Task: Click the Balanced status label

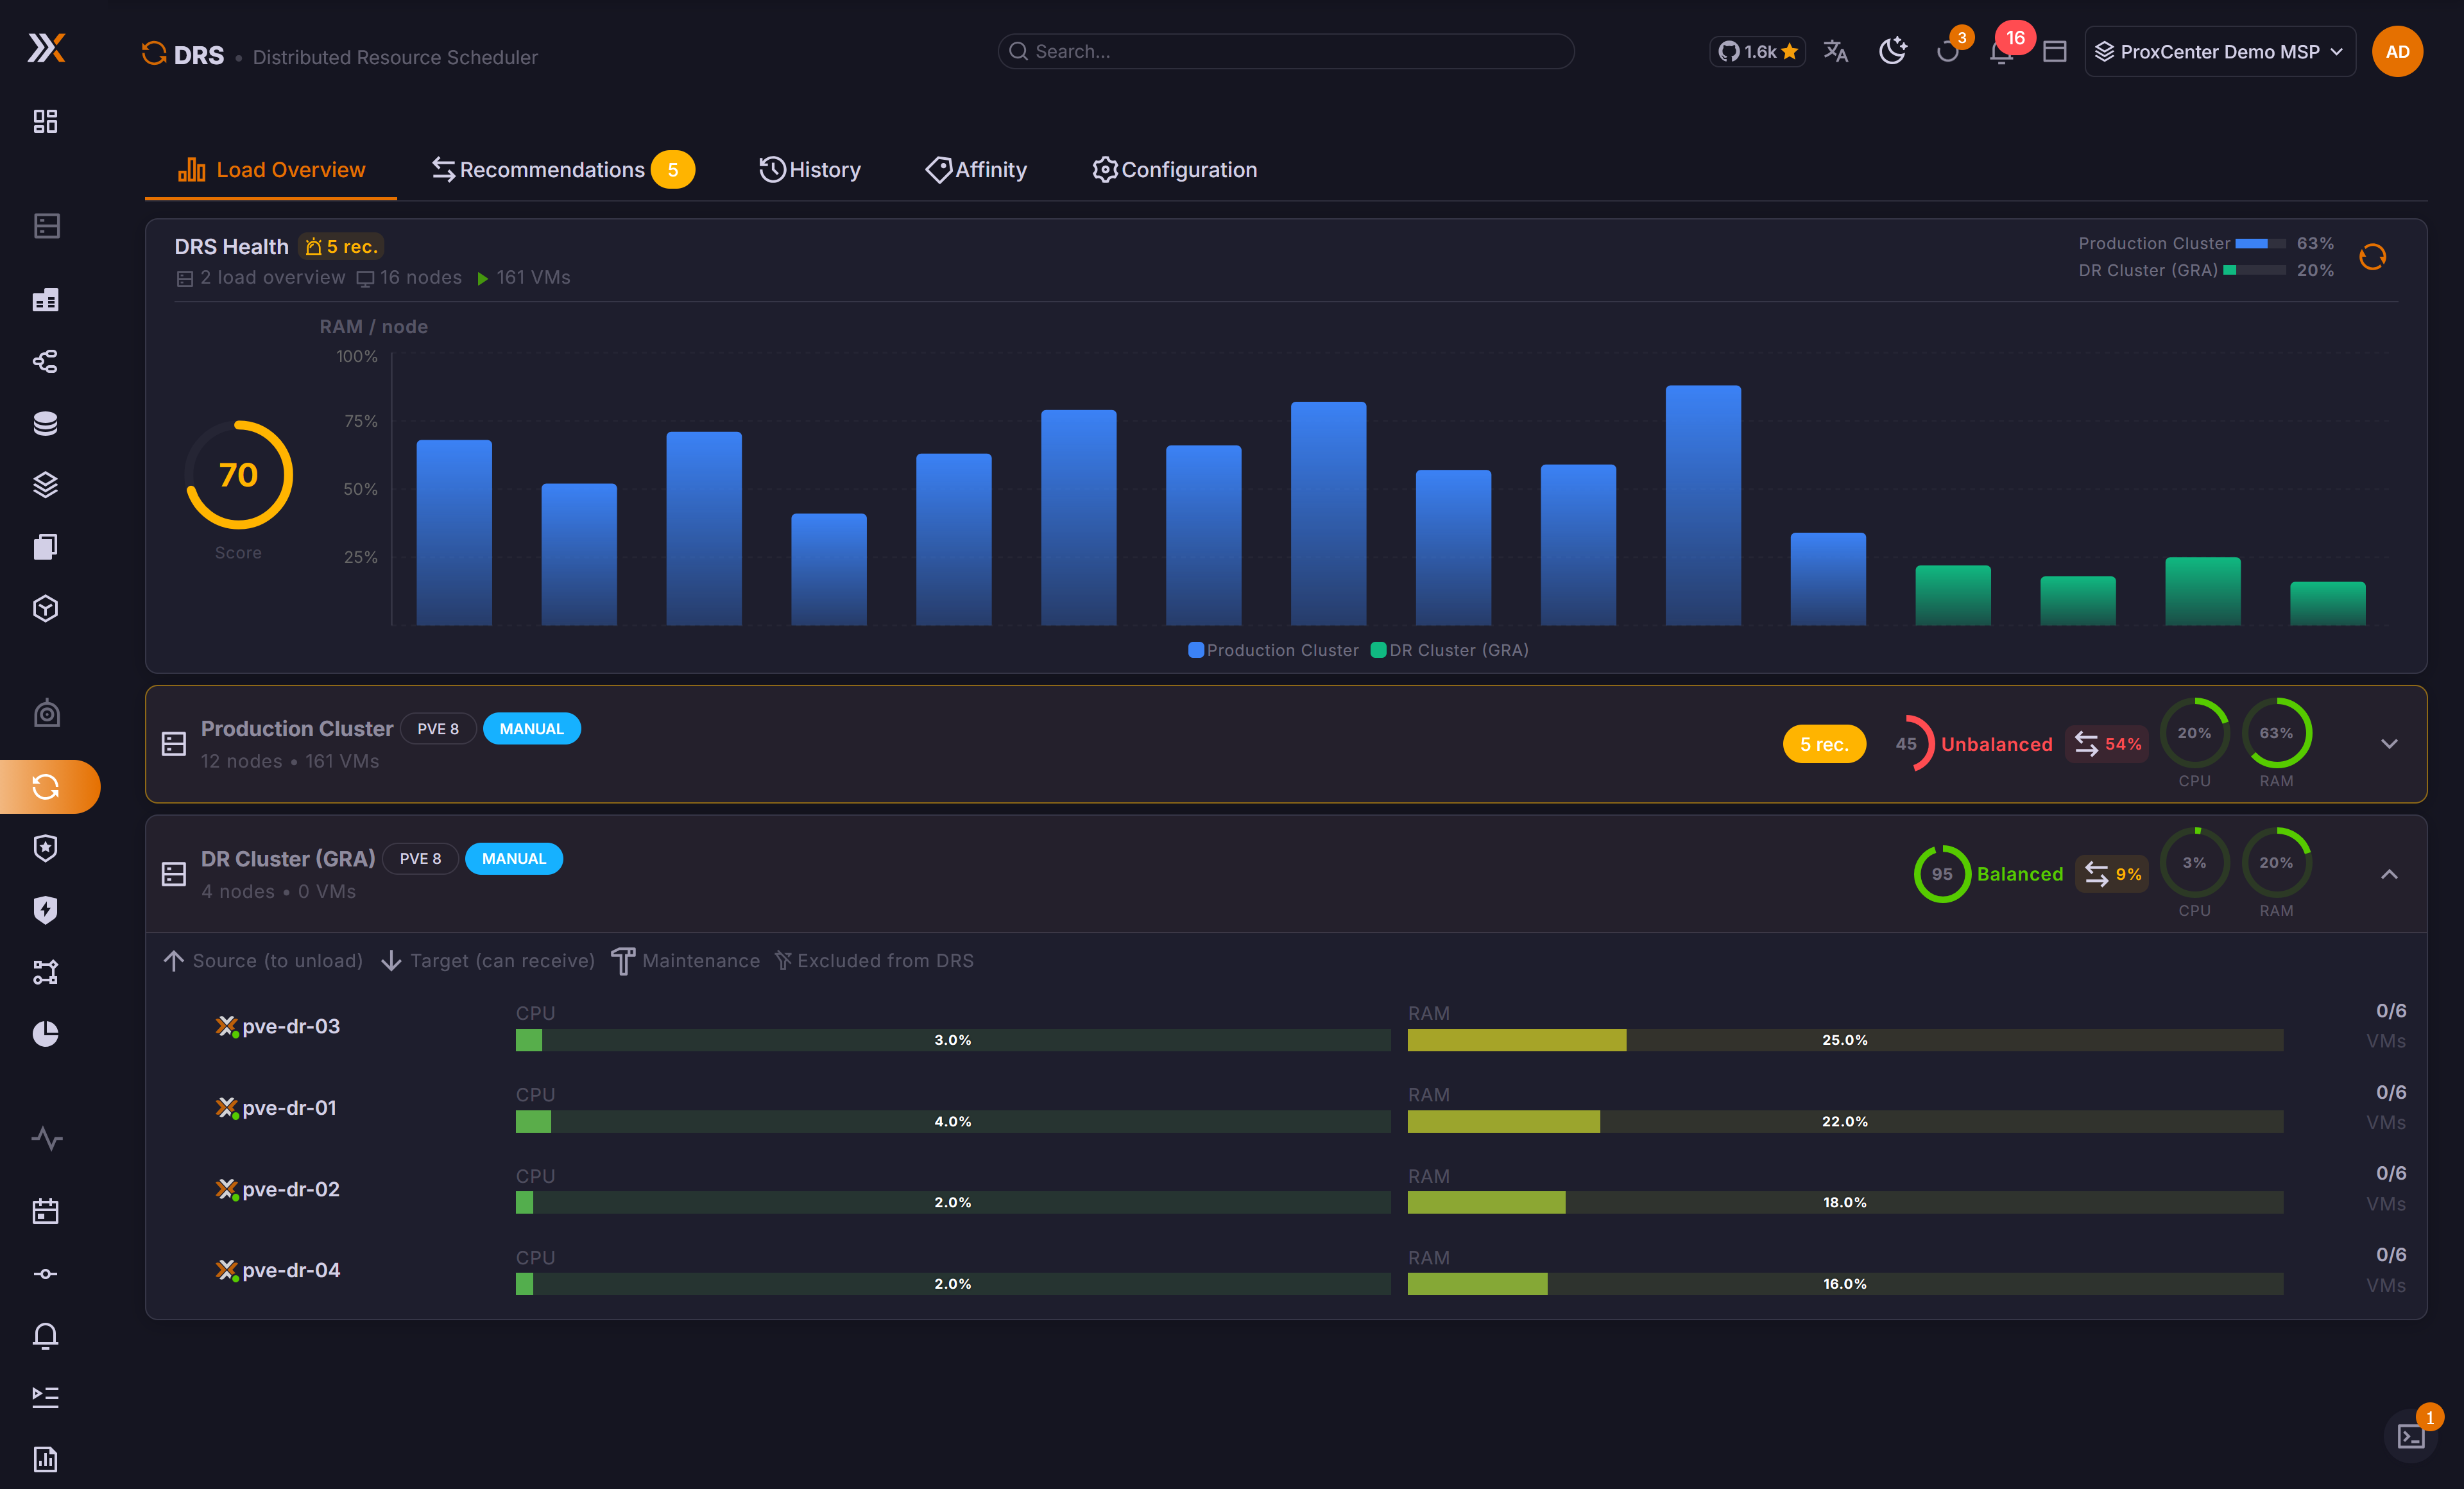Action: pyautogui.click(x=2019, y=874)
